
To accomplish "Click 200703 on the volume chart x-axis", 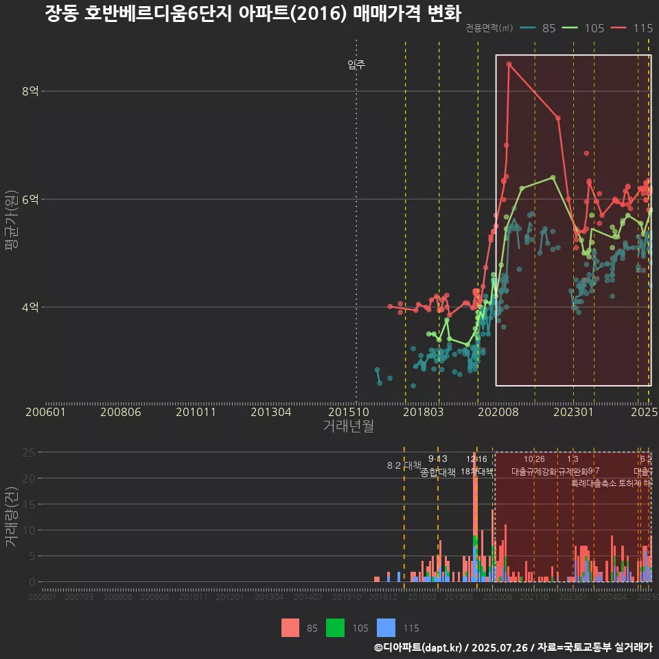I will click(78, 597).
